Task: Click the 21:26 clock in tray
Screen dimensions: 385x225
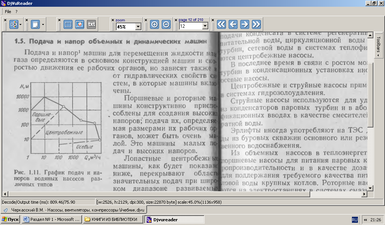Action: click(x=376, y=220)
